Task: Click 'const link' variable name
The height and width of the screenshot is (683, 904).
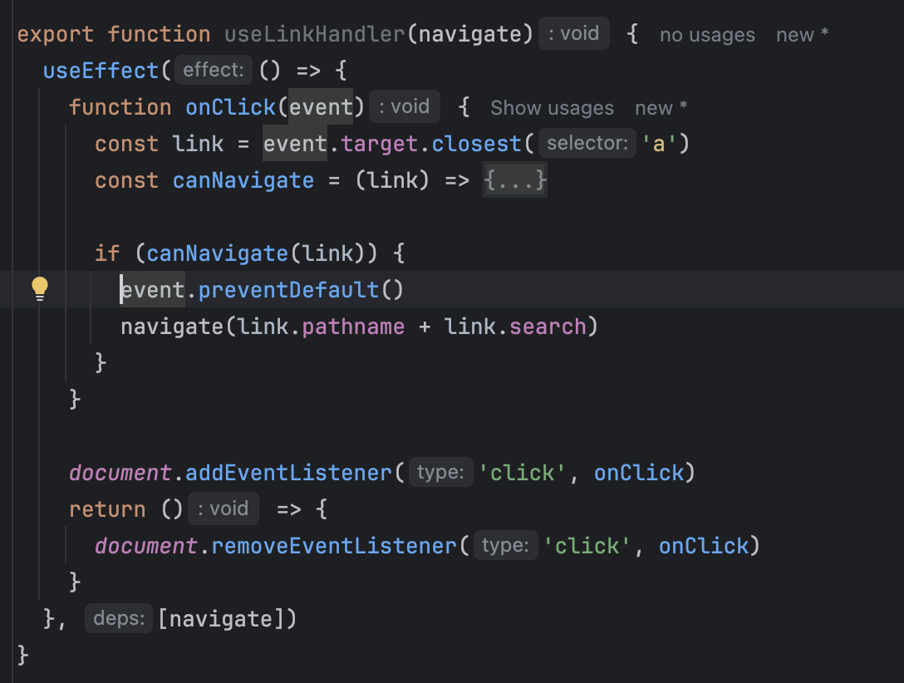Action: tap(198, 144)
